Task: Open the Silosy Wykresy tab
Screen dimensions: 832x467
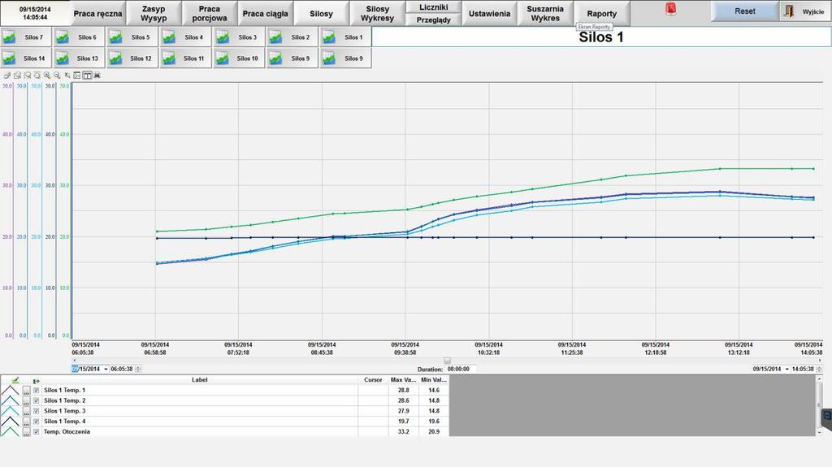Action: [x=377, y=14]
